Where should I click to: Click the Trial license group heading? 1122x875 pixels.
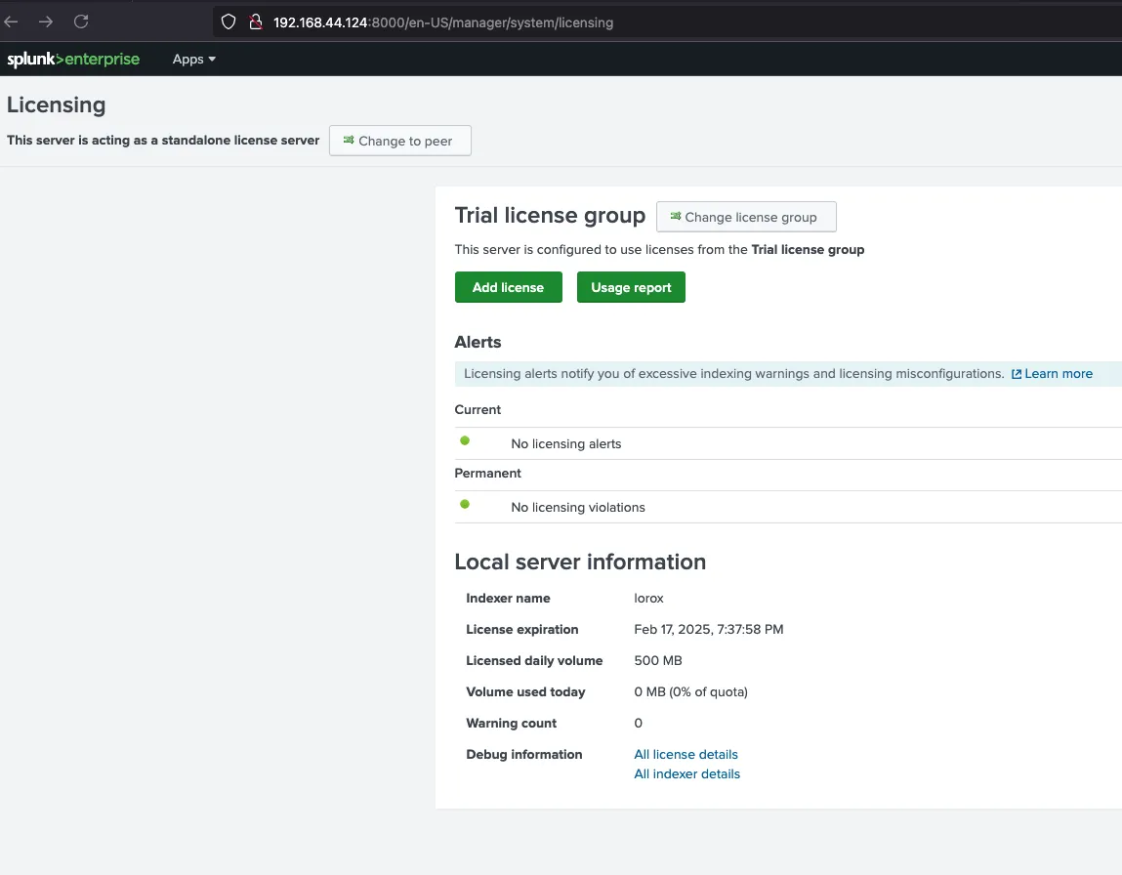point(550,216)
